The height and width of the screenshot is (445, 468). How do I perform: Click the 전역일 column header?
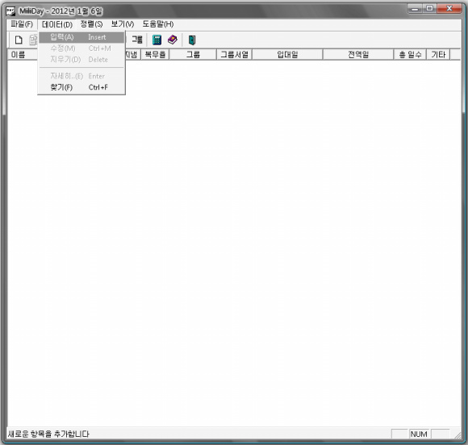[x=358, y=55]
